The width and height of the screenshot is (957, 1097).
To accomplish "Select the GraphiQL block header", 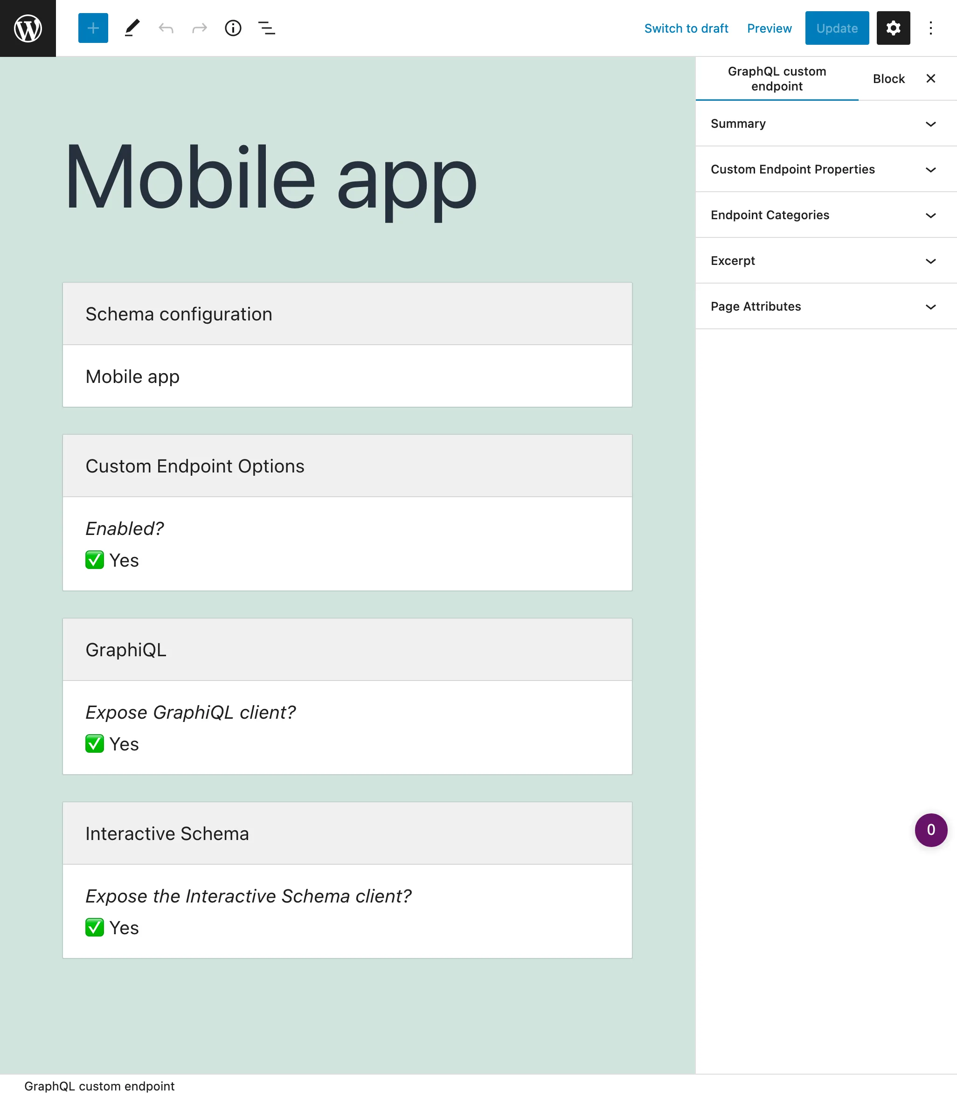I will pos(347,649).
